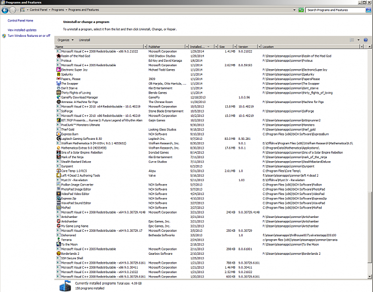Click the Borderlands 2 icon
Image resolution: width=373 pixels, height=292 pixels.
(59, 253)
